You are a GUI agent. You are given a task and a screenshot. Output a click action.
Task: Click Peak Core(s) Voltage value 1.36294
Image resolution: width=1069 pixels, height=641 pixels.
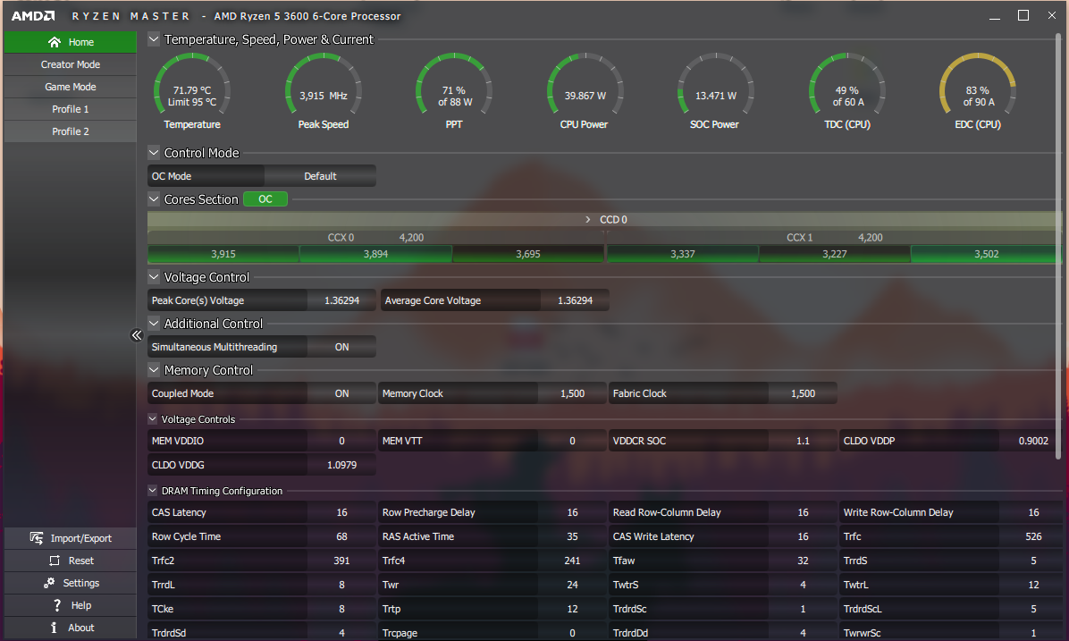[341, 300]
